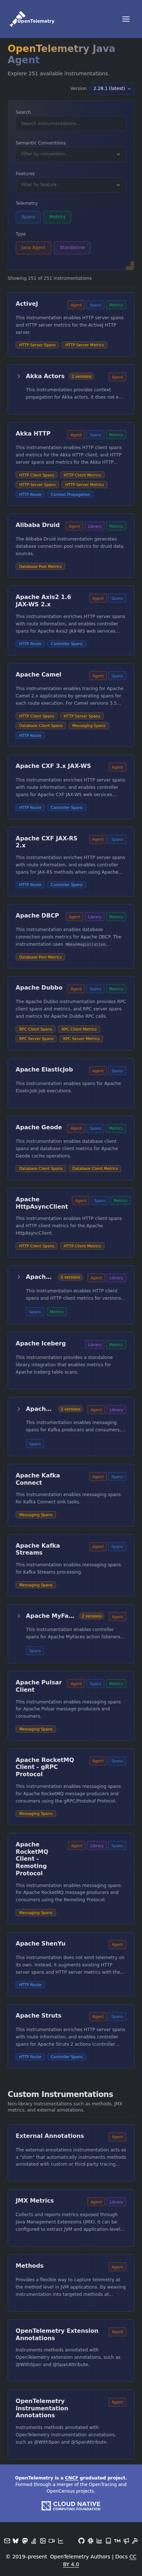Click the Apache Kafka Streams card title

[x=38, y=1549]
